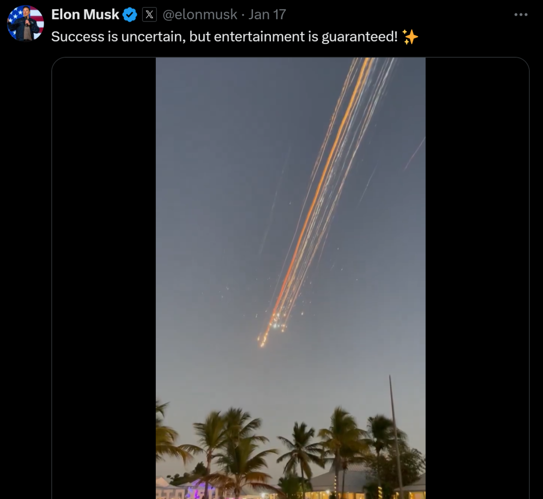The width and height of the screenshot is (543, 499).
Task: Click the word 'guaranteed!' in the tweet
Action: (360, 37)
